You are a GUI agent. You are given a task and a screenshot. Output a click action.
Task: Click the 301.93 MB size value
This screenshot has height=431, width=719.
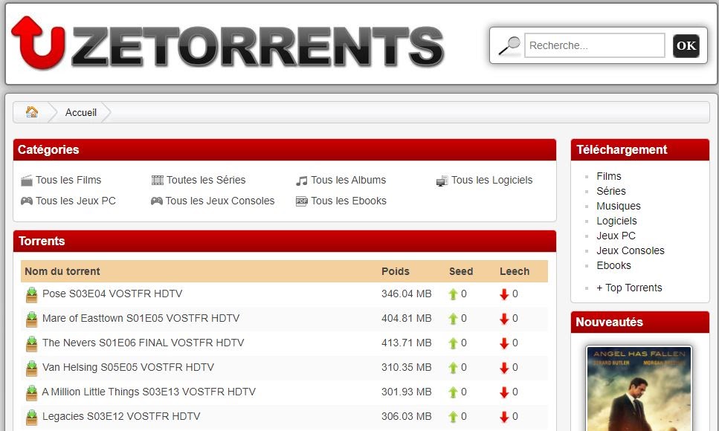click(x=406, y=392)
